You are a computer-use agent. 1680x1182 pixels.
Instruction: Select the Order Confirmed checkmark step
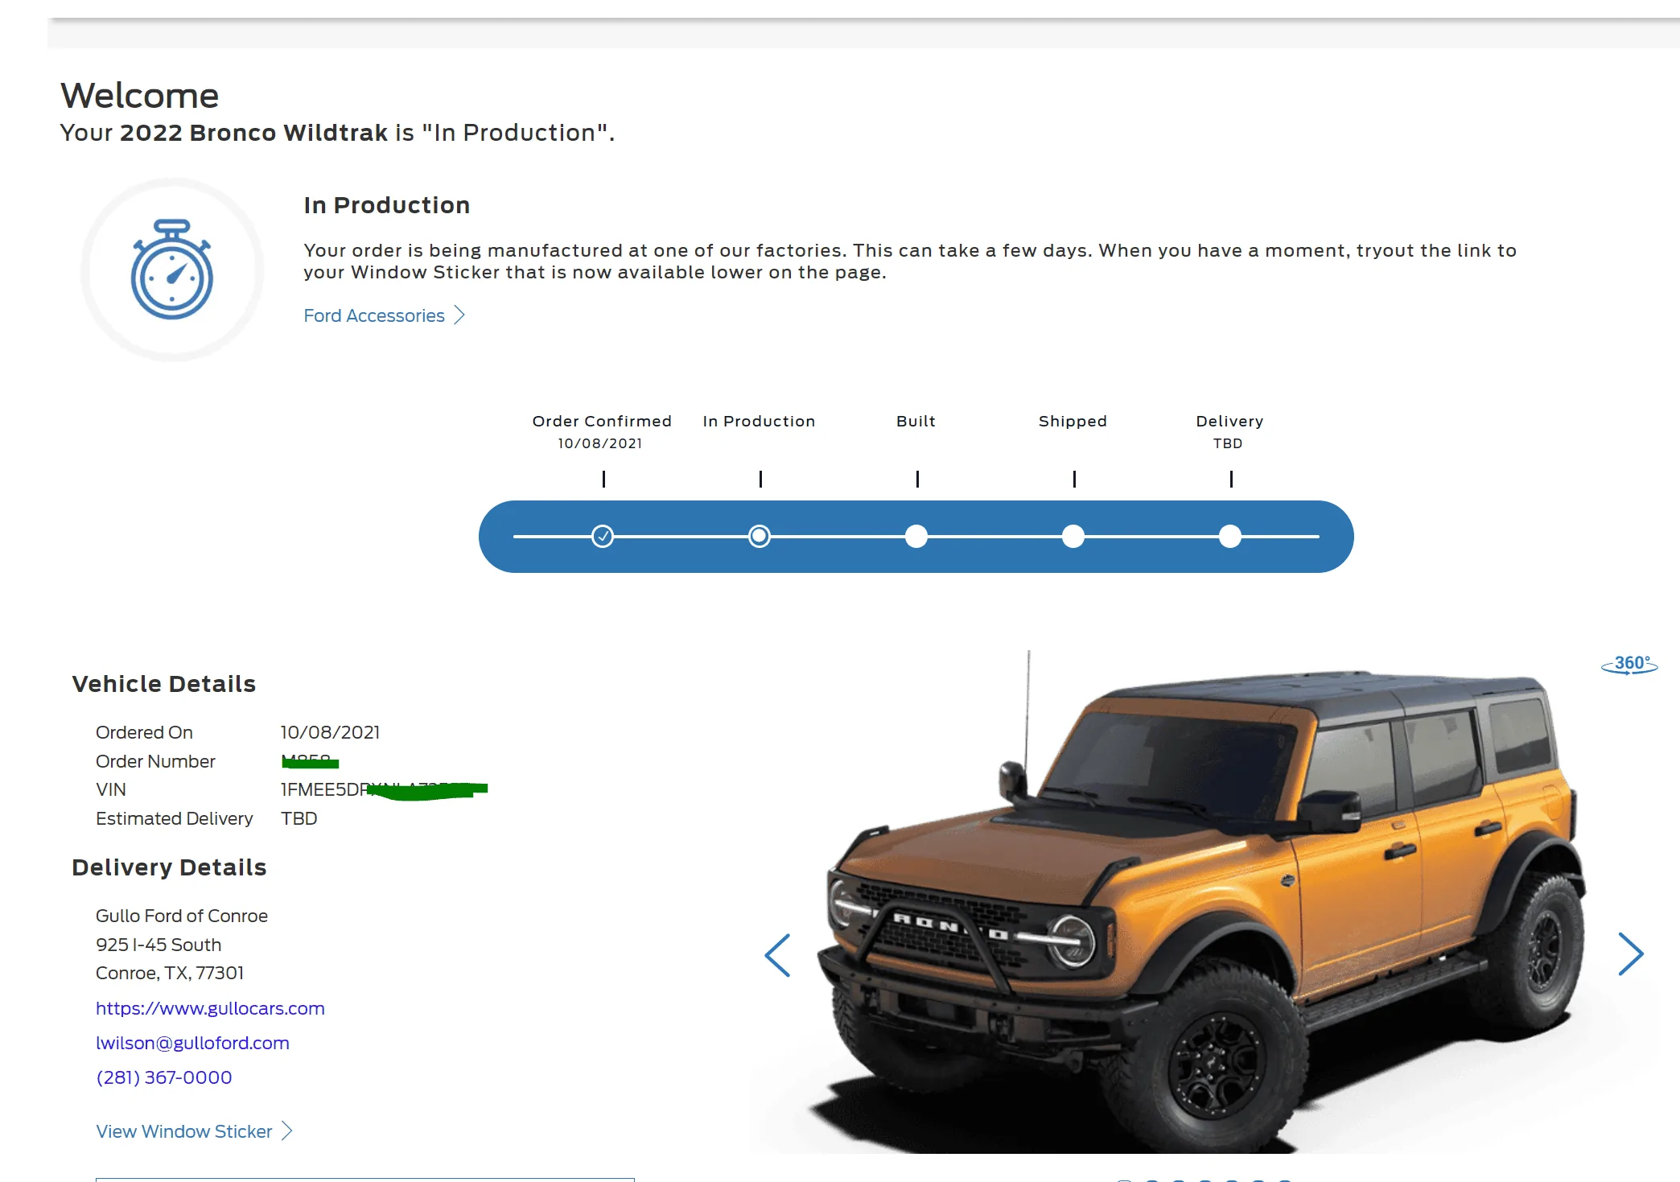603,536
